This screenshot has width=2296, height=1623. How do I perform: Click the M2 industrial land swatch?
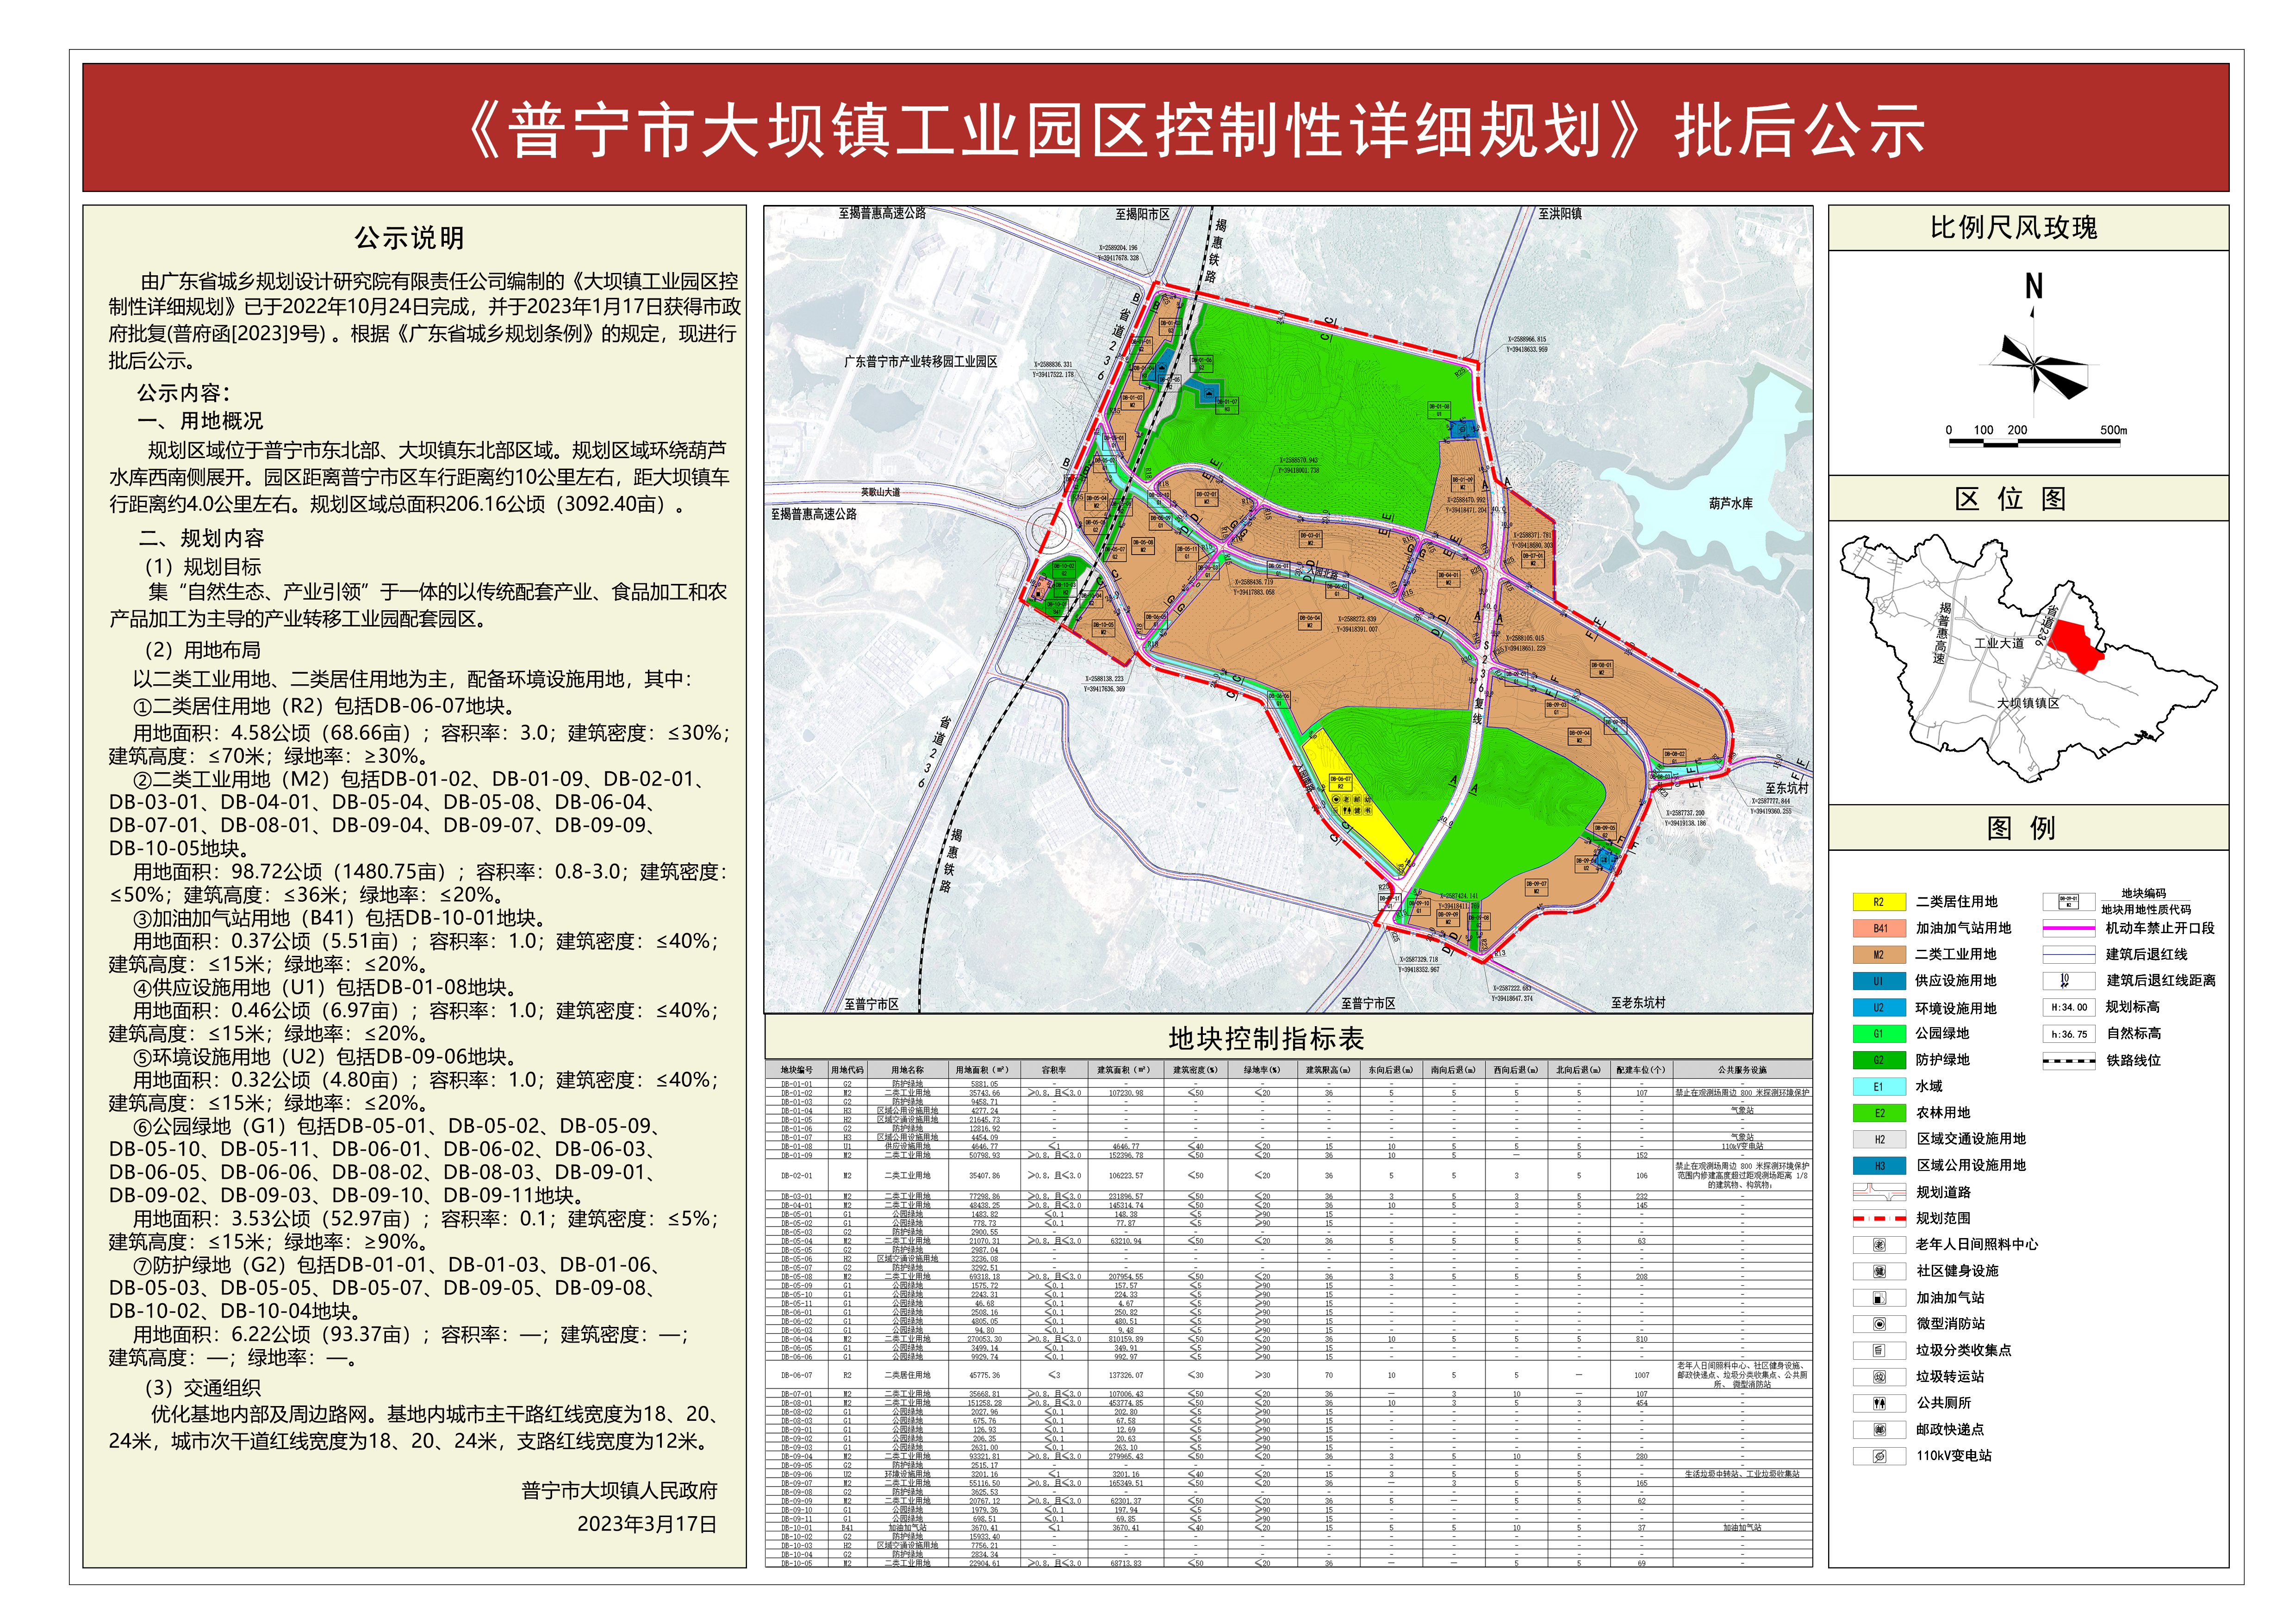click(1879, 954)
